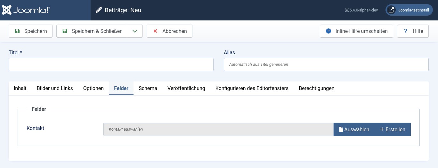Open the Veröffentlichung tab
The image size is (438, 168).
pyautogui.click(x=186, y=88)
